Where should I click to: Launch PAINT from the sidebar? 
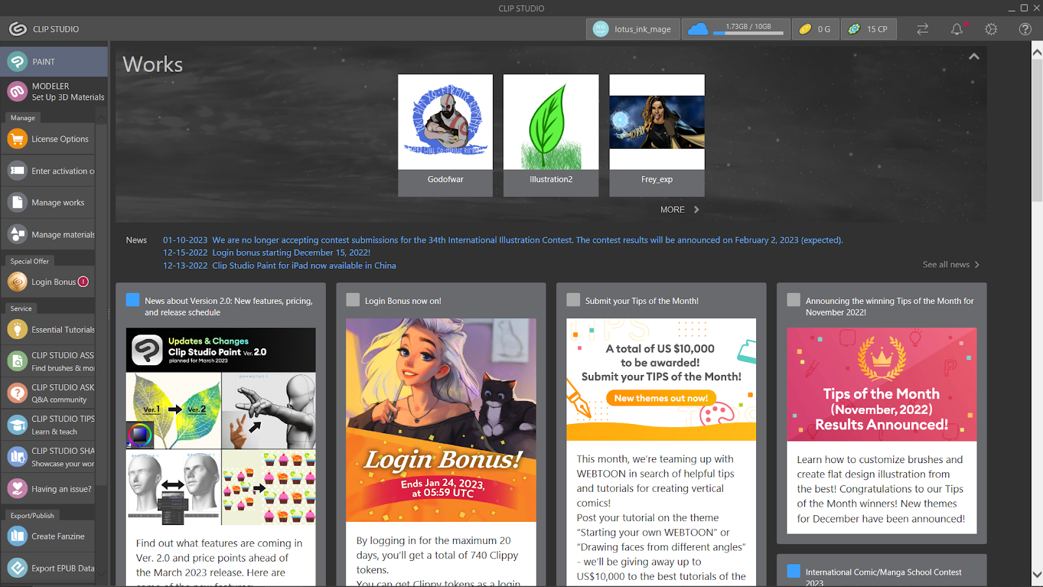53,61
